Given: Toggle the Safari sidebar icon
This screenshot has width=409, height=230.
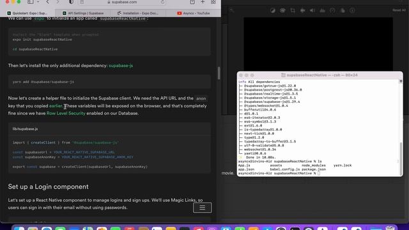Looking at the screenshot, I should (x=31, y=2).
